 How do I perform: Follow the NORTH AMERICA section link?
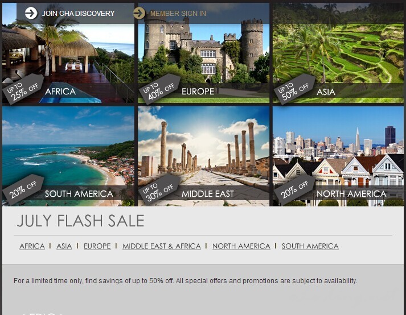coord(241,246)
